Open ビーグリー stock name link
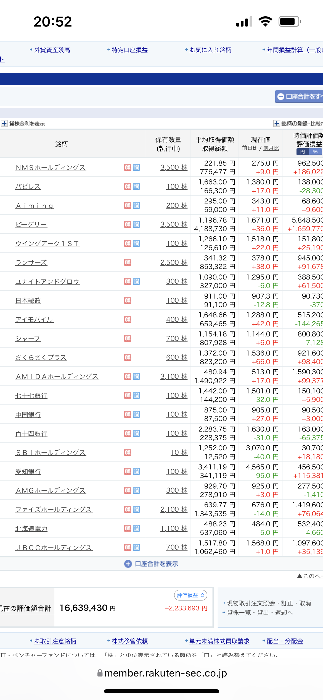The width and height of the screenshot is (323, 700). 31,224
